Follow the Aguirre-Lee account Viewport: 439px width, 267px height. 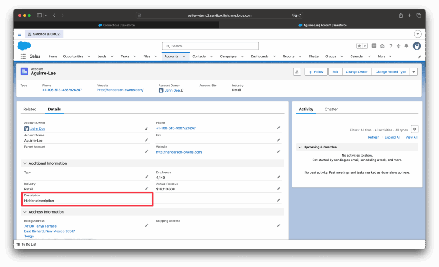[x=316, y=72]
